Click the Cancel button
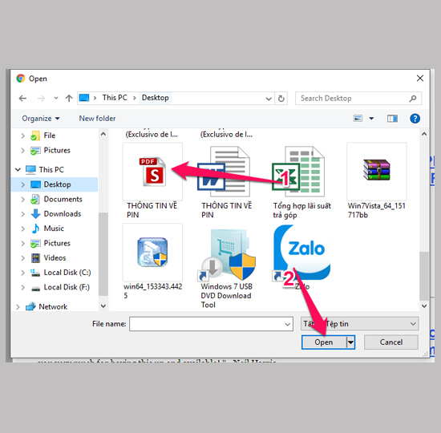Screen dimensions: 441x433 pos(391,342)
